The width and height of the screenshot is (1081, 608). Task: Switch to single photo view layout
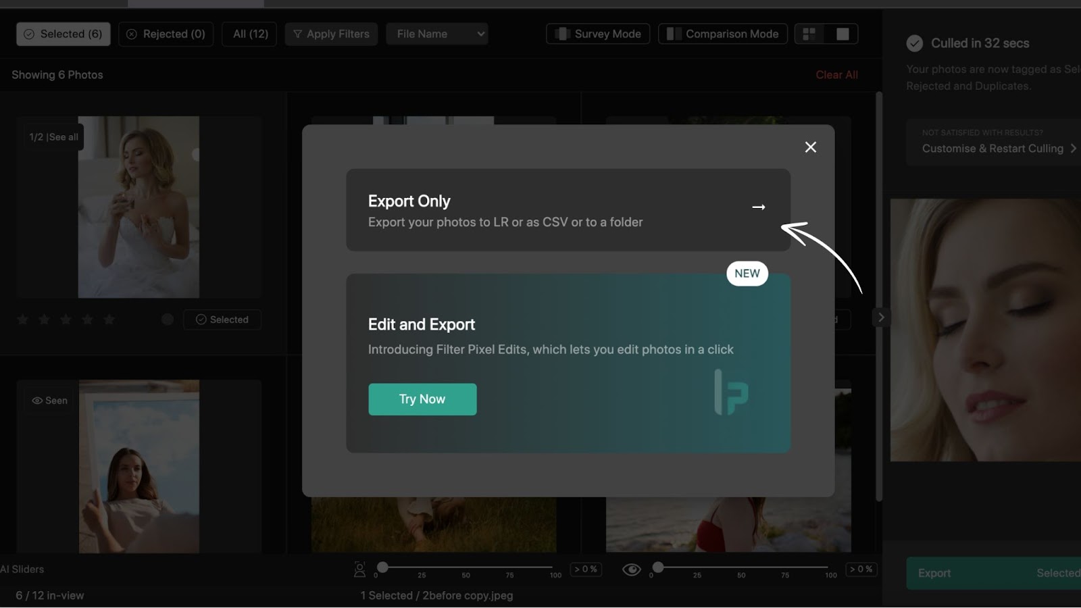point(843,34)
